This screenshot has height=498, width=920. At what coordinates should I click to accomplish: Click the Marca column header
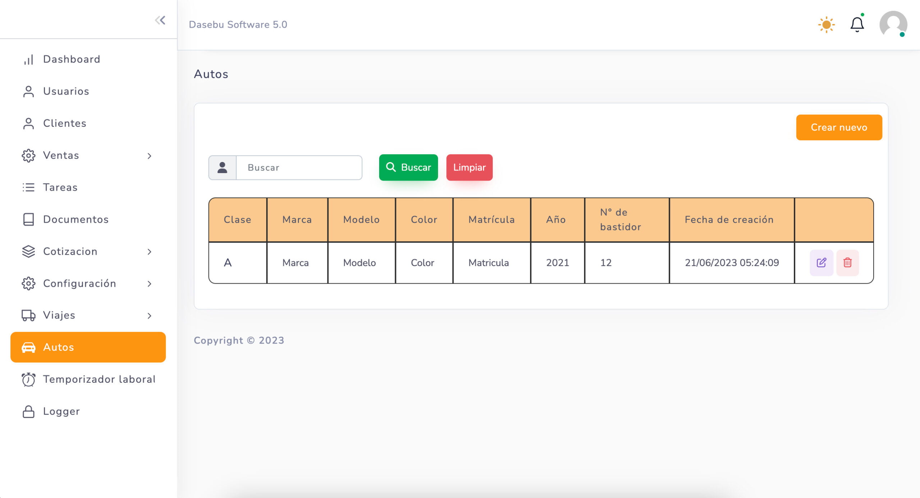(x=297, y=220)
